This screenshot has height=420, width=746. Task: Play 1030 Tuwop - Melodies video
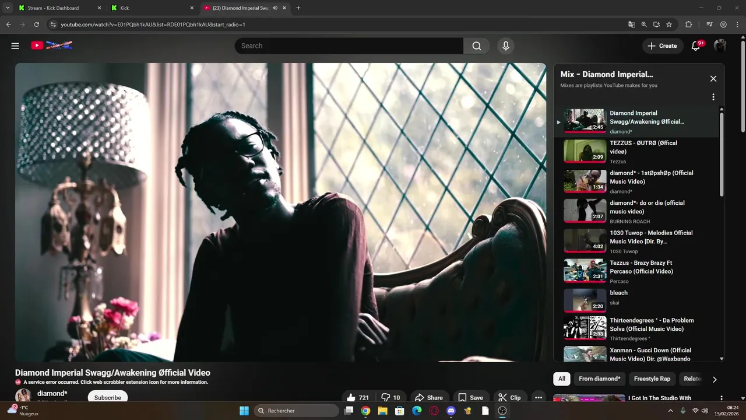point(636,242)
